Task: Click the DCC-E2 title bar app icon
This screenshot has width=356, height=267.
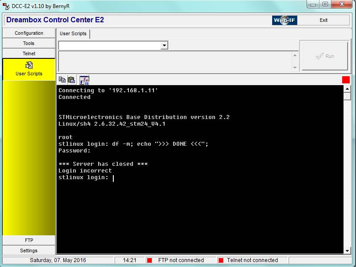Action: tap(6, 6)
